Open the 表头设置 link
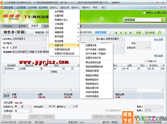167x124 pixels. pos(159,40)
